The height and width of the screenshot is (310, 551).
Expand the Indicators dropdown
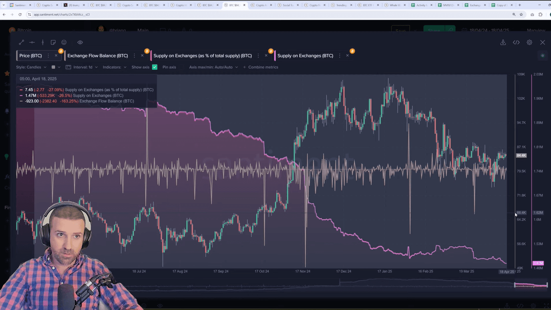(x=114, y=67)
